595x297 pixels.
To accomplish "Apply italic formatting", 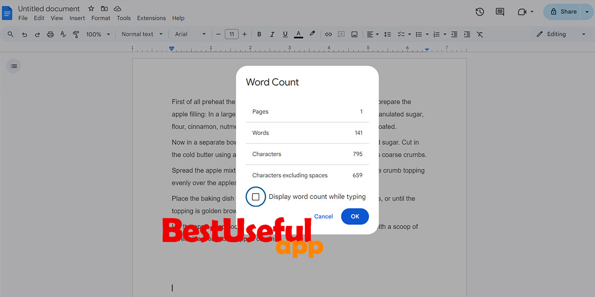I will [272, 34].
